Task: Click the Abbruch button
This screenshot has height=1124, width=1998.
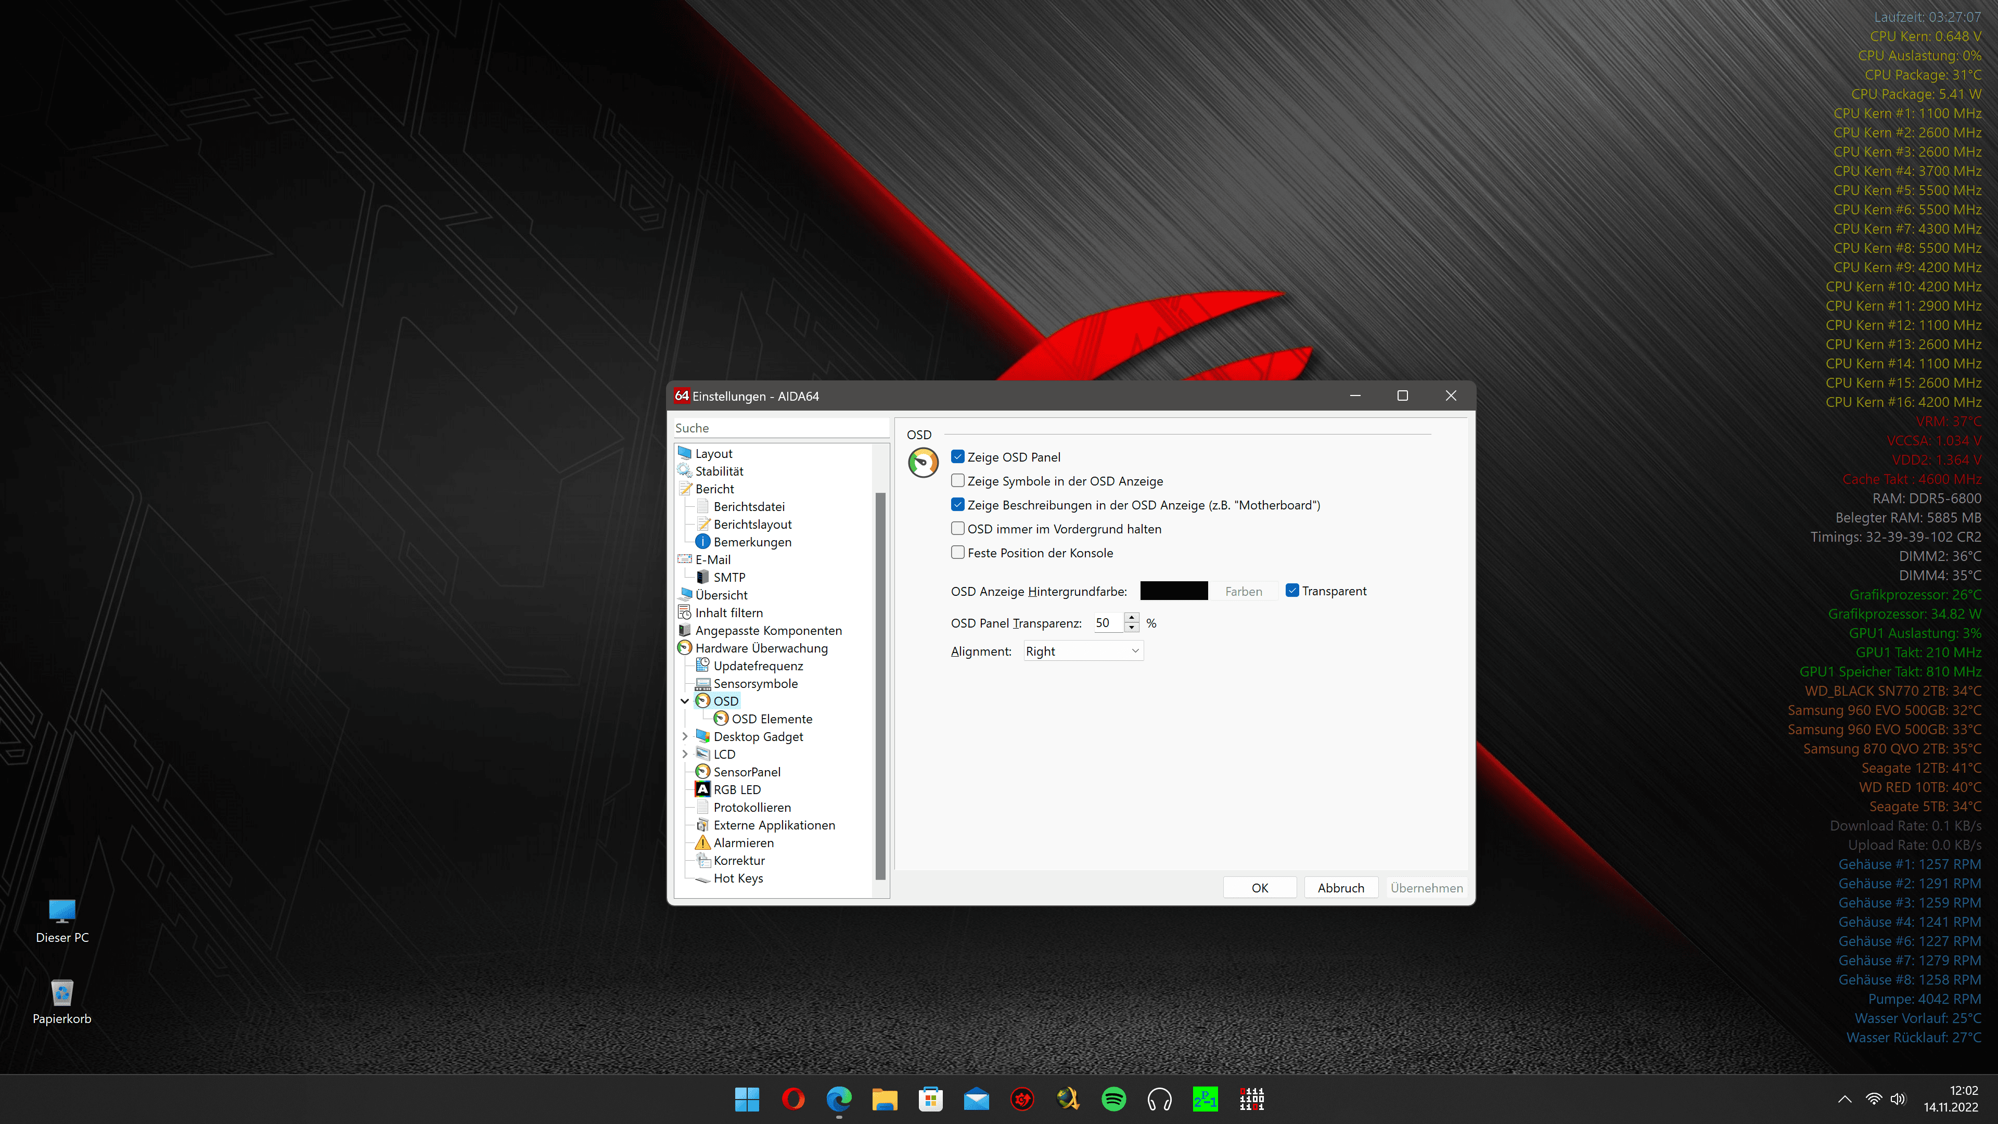Action: tap(1340, 887)
